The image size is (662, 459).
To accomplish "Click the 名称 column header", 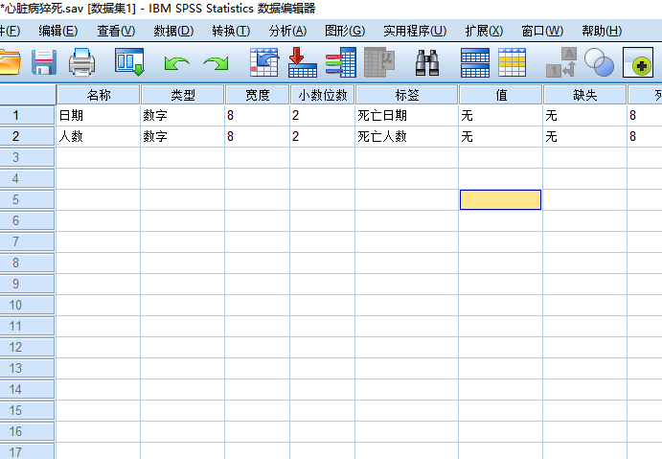I will [99, 95].
